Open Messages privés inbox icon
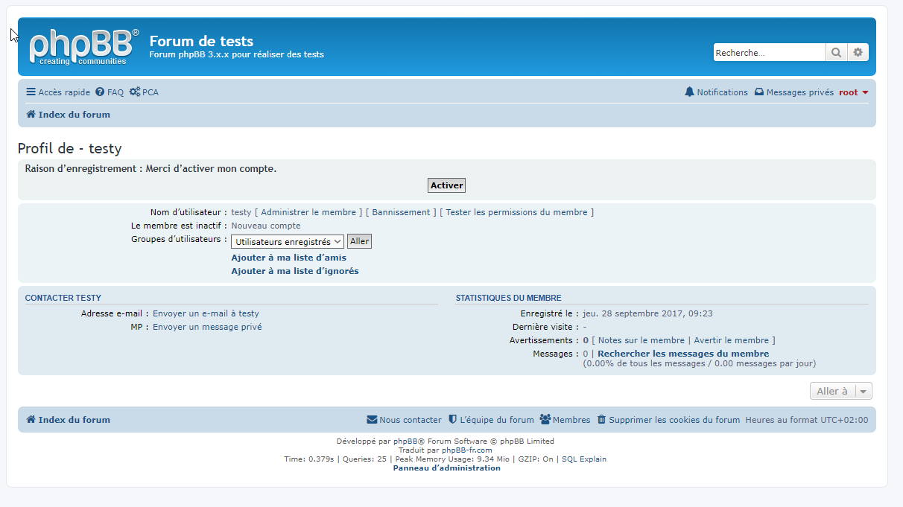The height and width of the screenshot is (507, 903). [x=759, y=92]
